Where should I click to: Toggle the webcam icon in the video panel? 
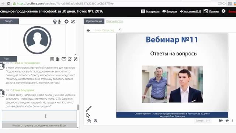(55, 21)
